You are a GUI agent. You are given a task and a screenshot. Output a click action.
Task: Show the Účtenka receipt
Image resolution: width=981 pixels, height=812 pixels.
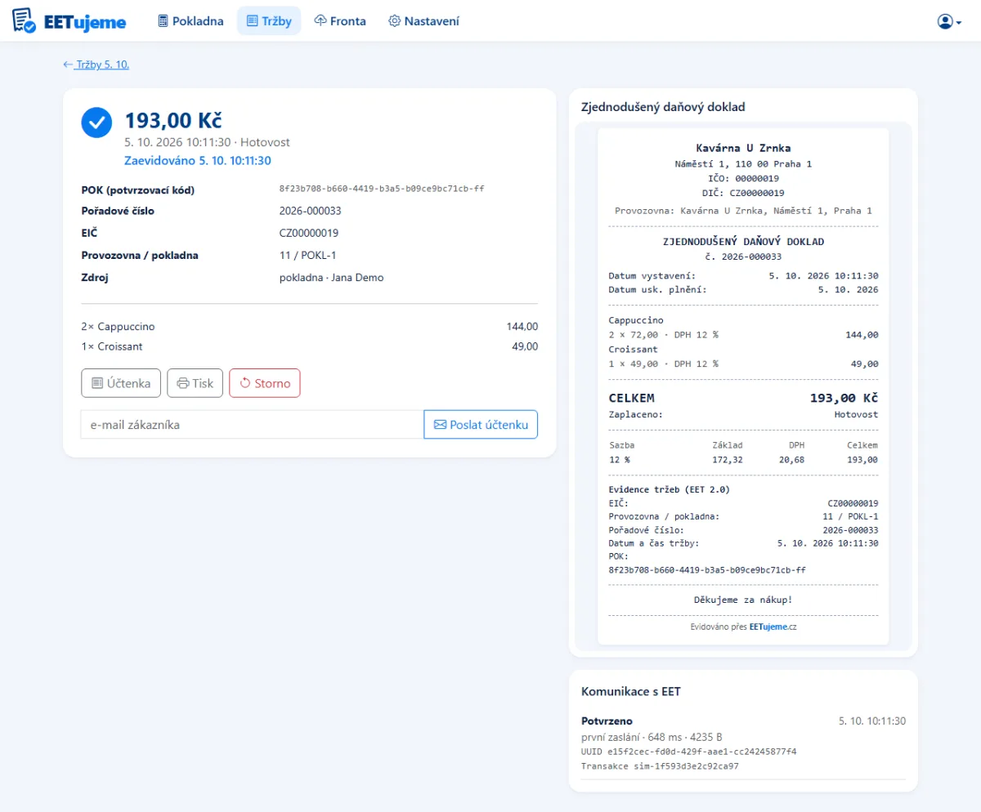121,383
